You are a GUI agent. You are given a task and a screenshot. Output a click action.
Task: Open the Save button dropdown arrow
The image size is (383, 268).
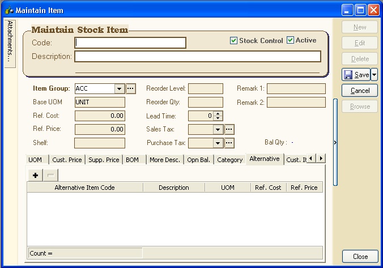(374, 75)
